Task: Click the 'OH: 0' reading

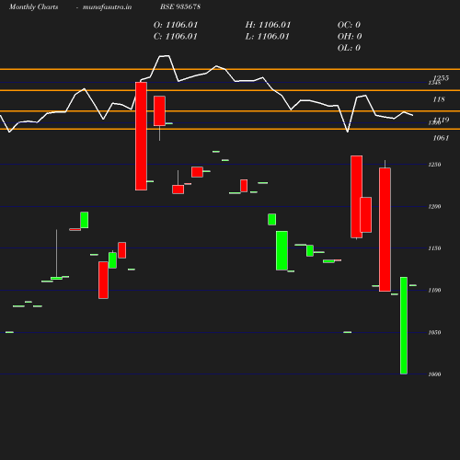Action: [x=350, y=36]
